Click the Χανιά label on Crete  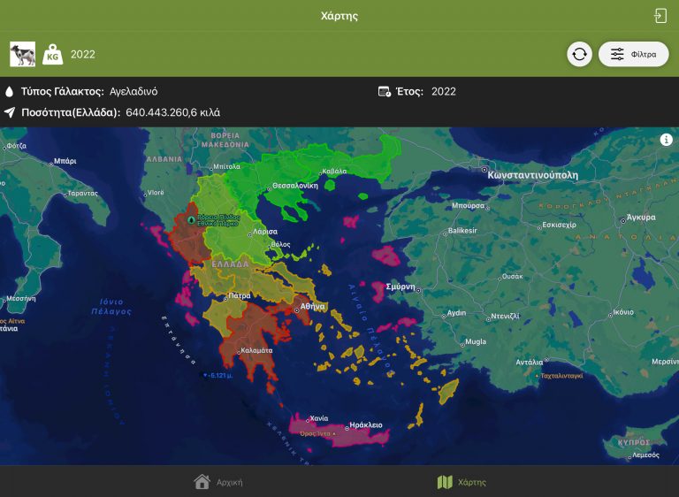[x=319, y=418]
